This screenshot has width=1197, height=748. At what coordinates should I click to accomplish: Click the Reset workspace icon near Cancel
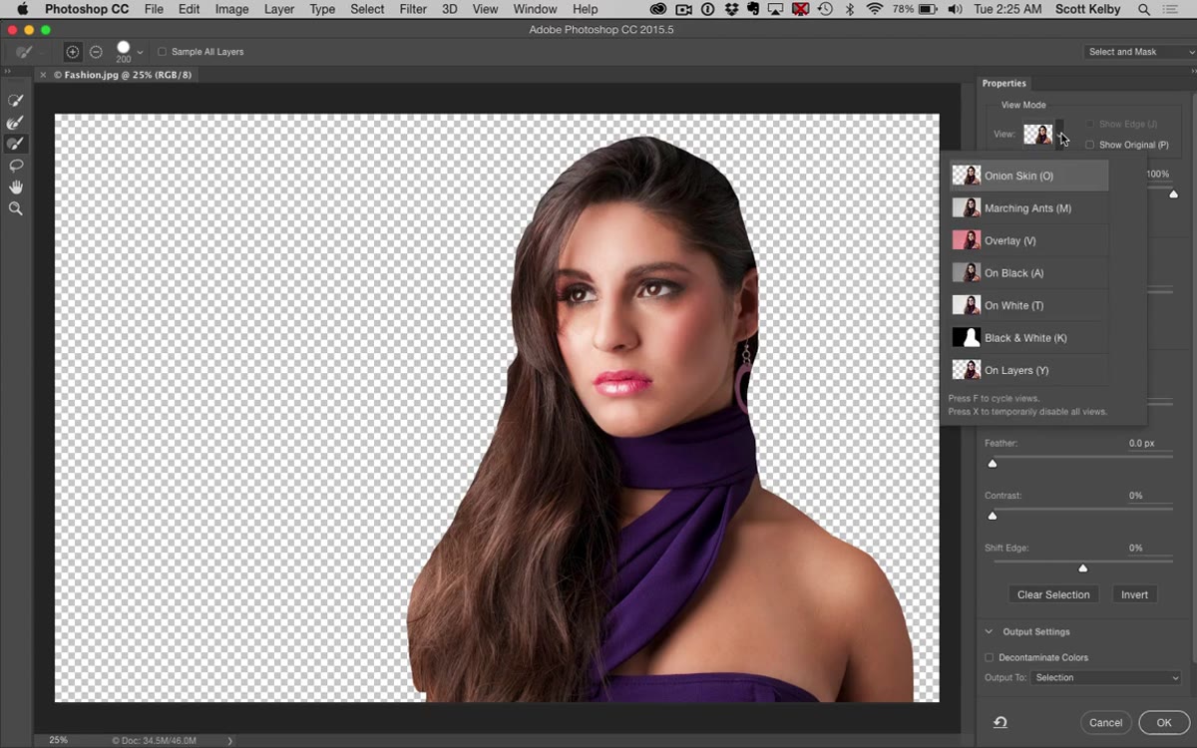pyautogui.click(x=999, y=722)
